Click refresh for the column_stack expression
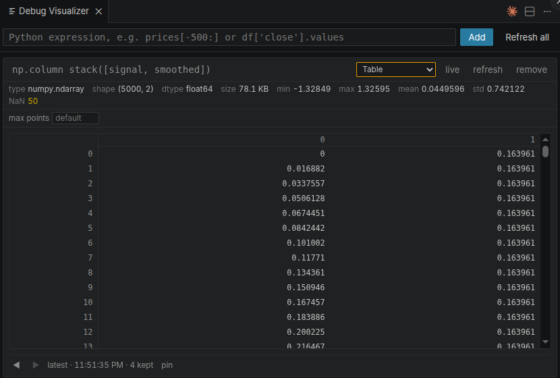 click(x=488, y=70)
